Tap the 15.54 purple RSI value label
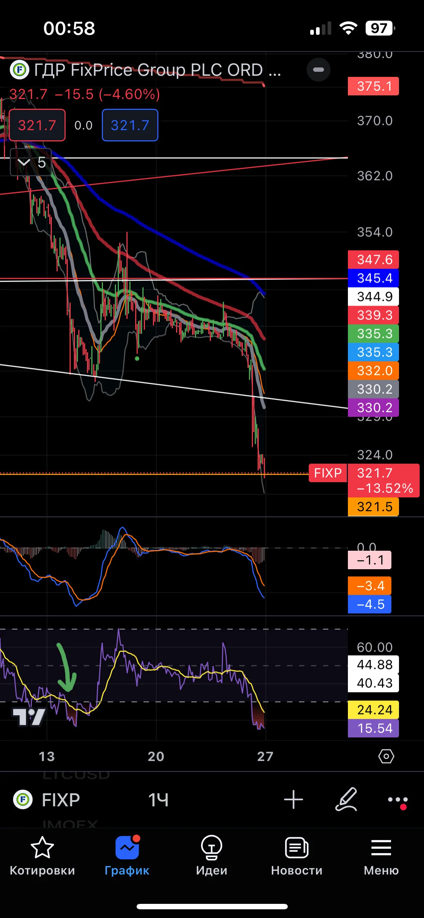 [373, 728]
